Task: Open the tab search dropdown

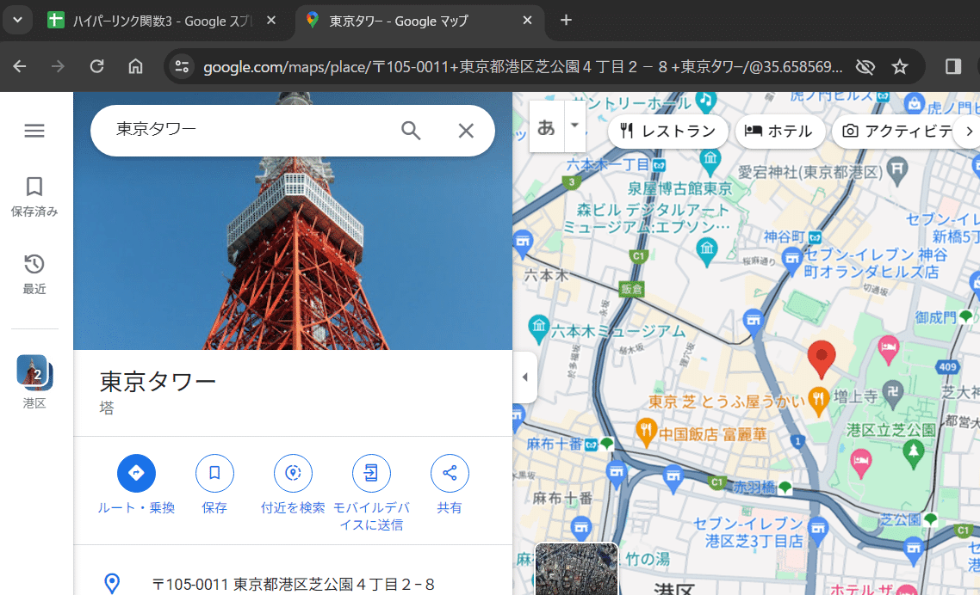Action: tap(17, 20)
